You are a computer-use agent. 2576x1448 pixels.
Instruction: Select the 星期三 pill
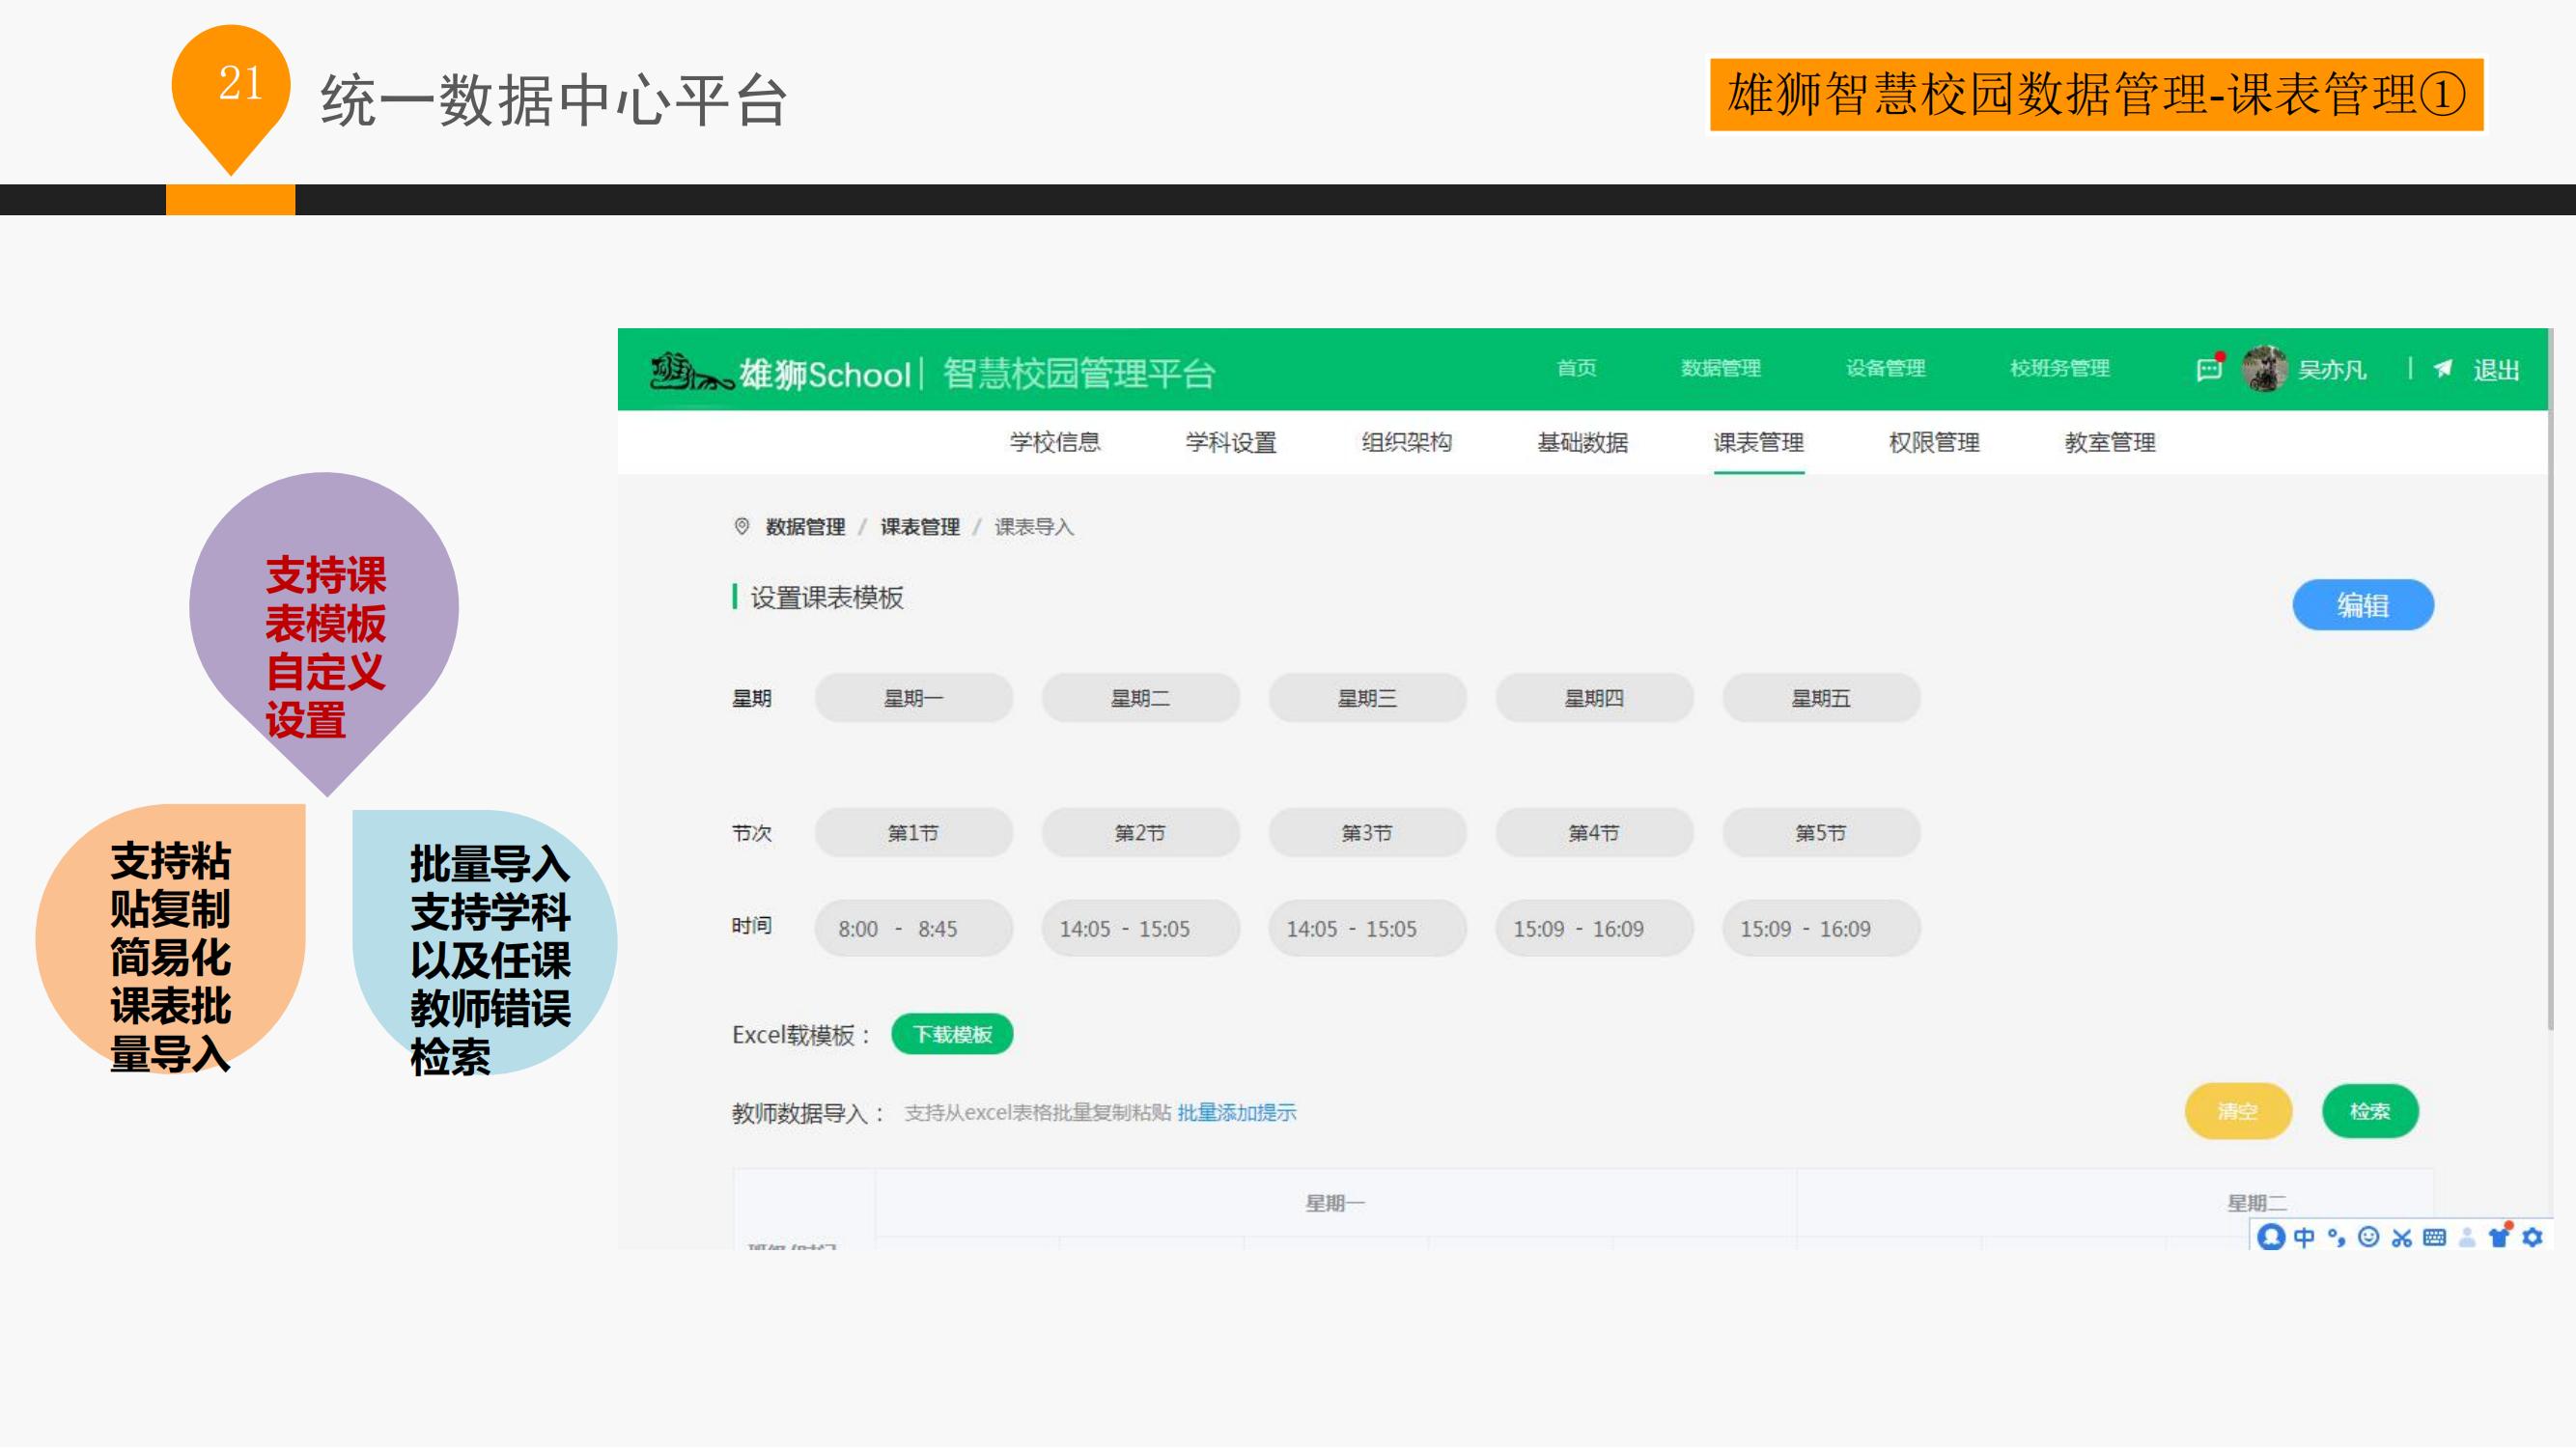tap(1367, 698)
